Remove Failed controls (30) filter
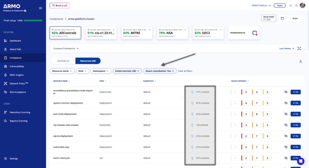This screenshot has width=309, height=168. coord(138,71)
